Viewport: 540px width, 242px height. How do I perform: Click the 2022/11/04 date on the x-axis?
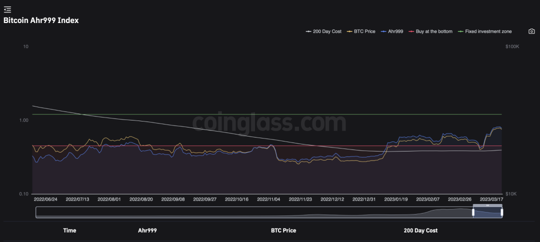point(268,199)
